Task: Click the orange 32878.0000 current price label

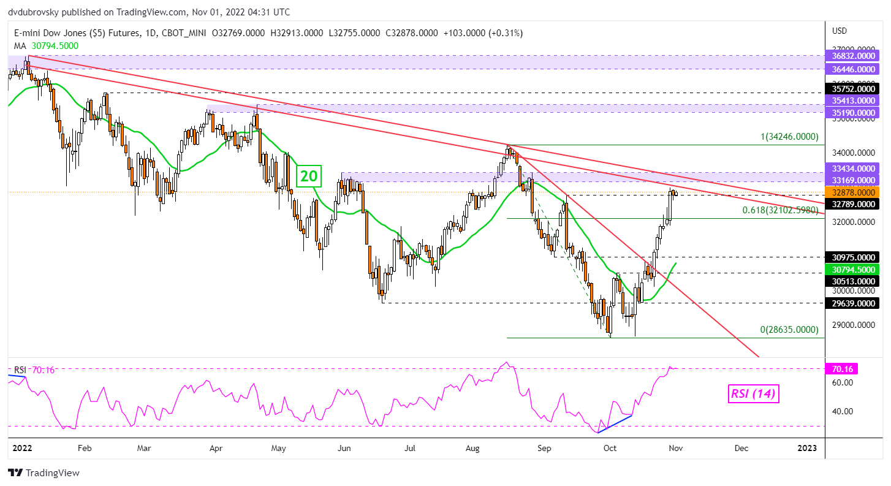Action: (853, 192)
